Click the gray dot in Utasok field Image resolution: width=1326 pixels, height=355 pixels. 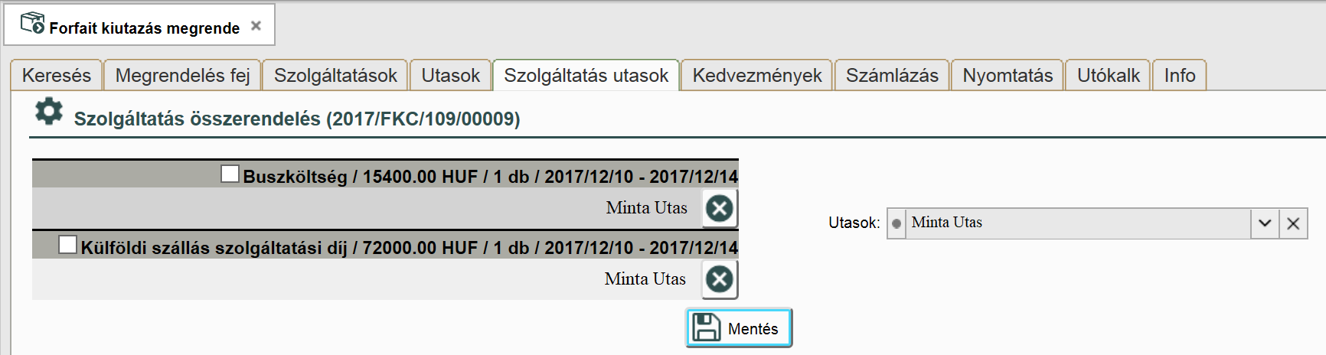click(897, 223)
